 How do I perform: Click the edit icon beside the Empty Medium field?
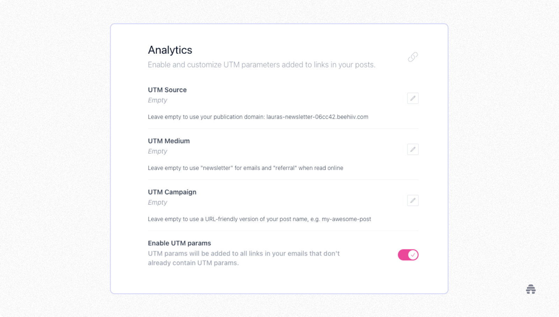[x=413, y=149]
